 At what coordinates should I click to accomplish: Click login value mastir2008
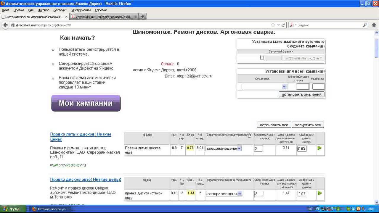point(187,70)
